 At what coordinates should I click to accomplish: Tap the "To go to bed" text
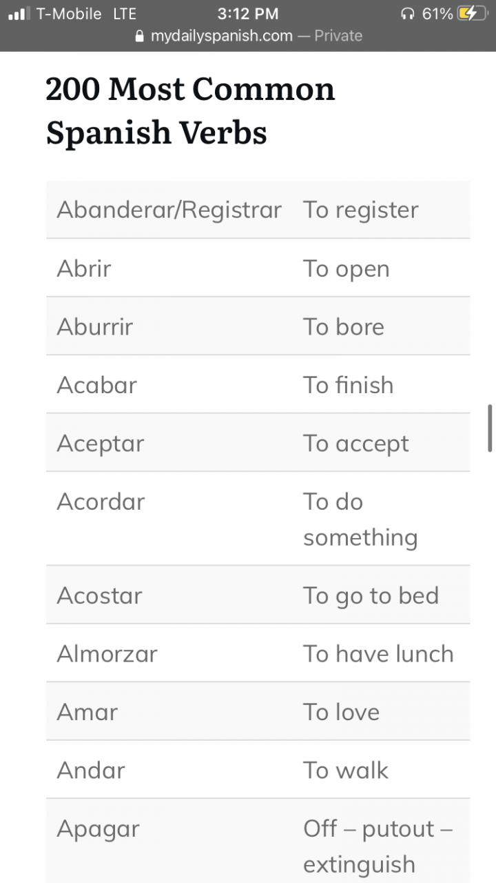(x=371, y=595)
